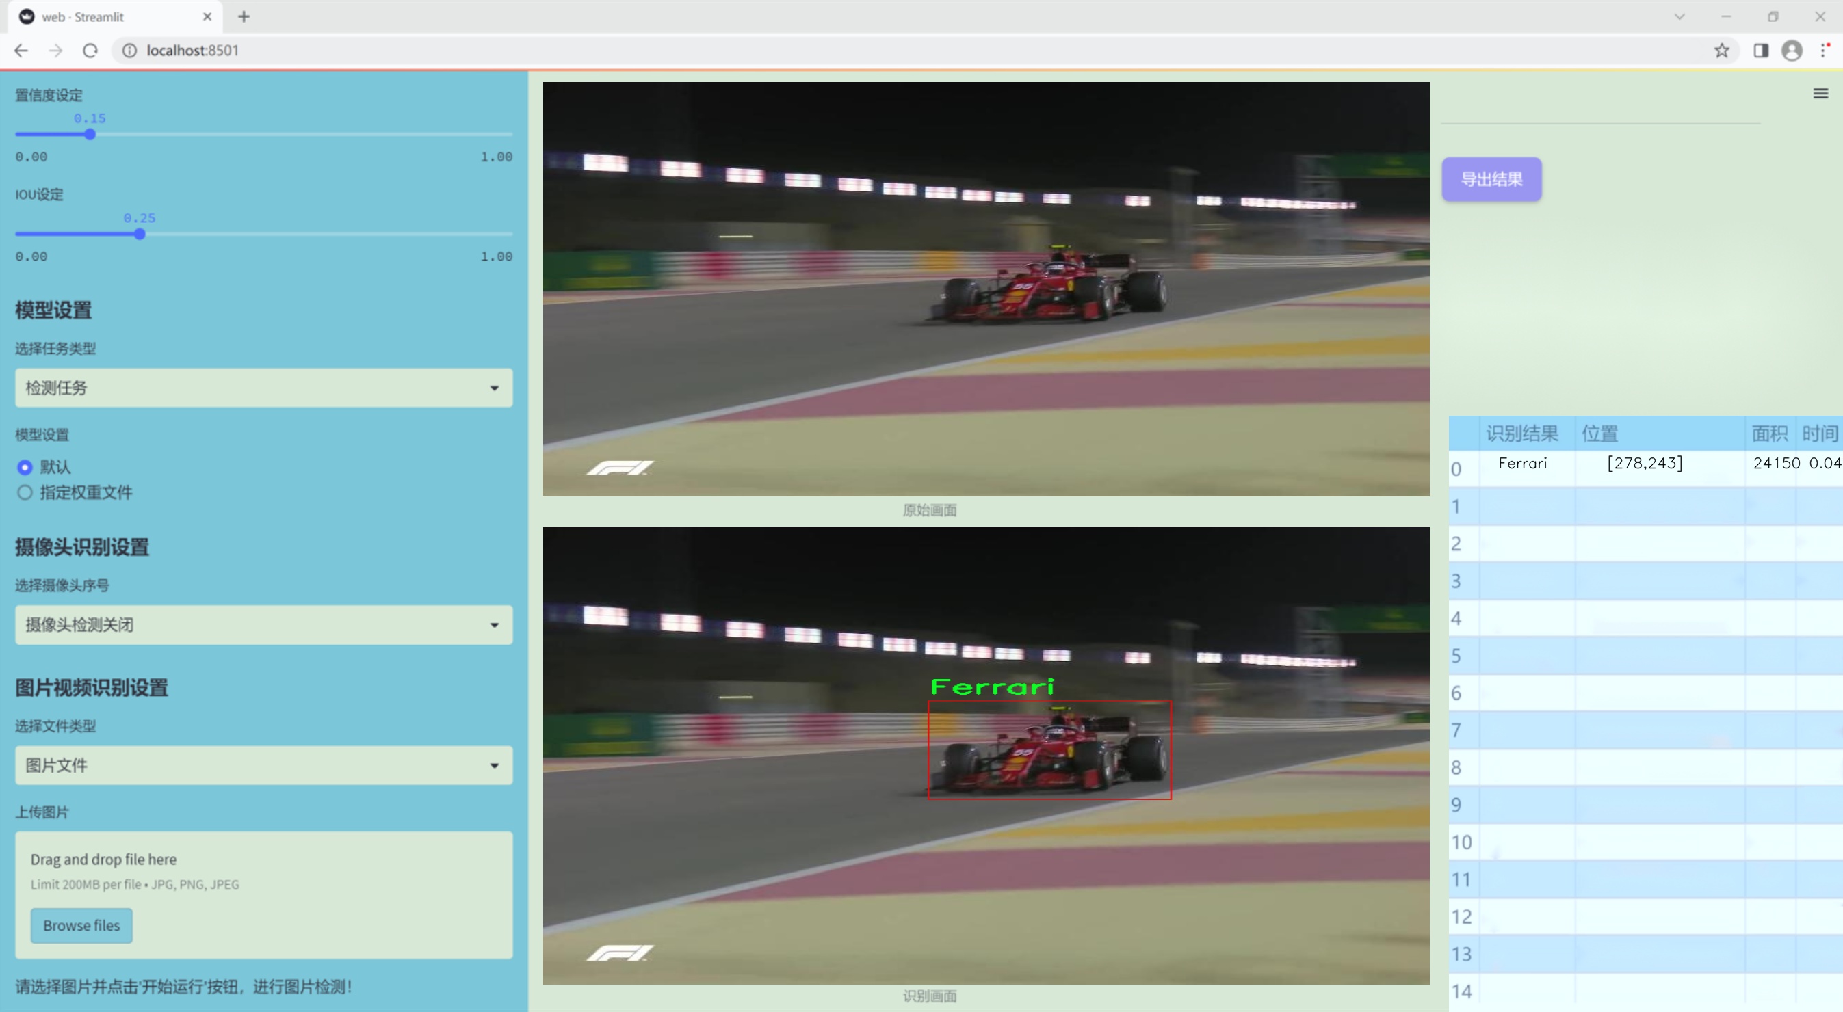Open the Chrome three-dot menu
The width and height of the screenshot is (1843, 1012).
click(x=1824, y=51)
